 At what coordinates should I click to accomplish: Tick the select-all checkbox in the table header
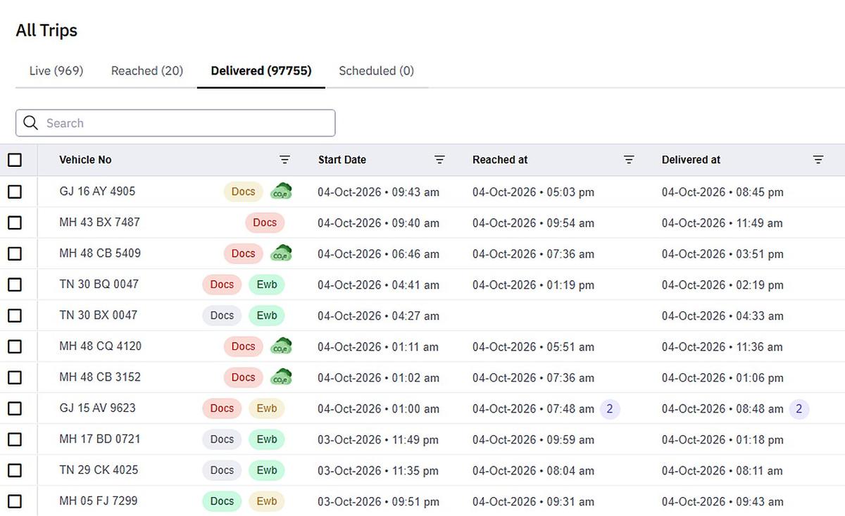15,160
